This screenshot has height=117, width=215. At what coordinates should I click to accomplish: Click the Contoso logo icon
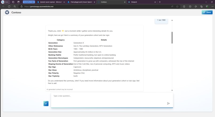click(x=7, y=12)
